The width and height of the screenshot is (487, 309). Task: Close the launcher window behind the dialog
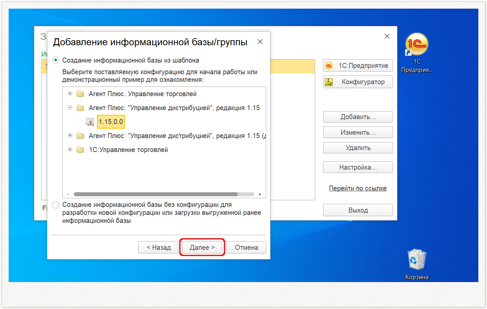tap(387, 36)
